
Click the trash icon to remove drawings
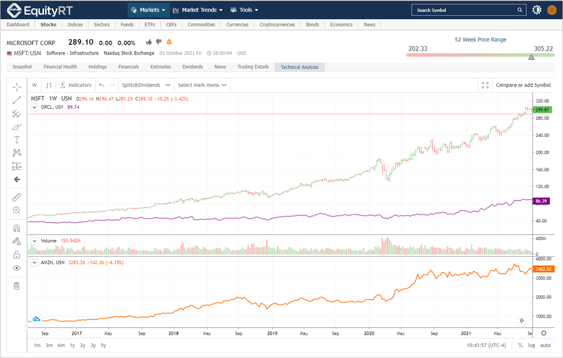pos(16,286)
